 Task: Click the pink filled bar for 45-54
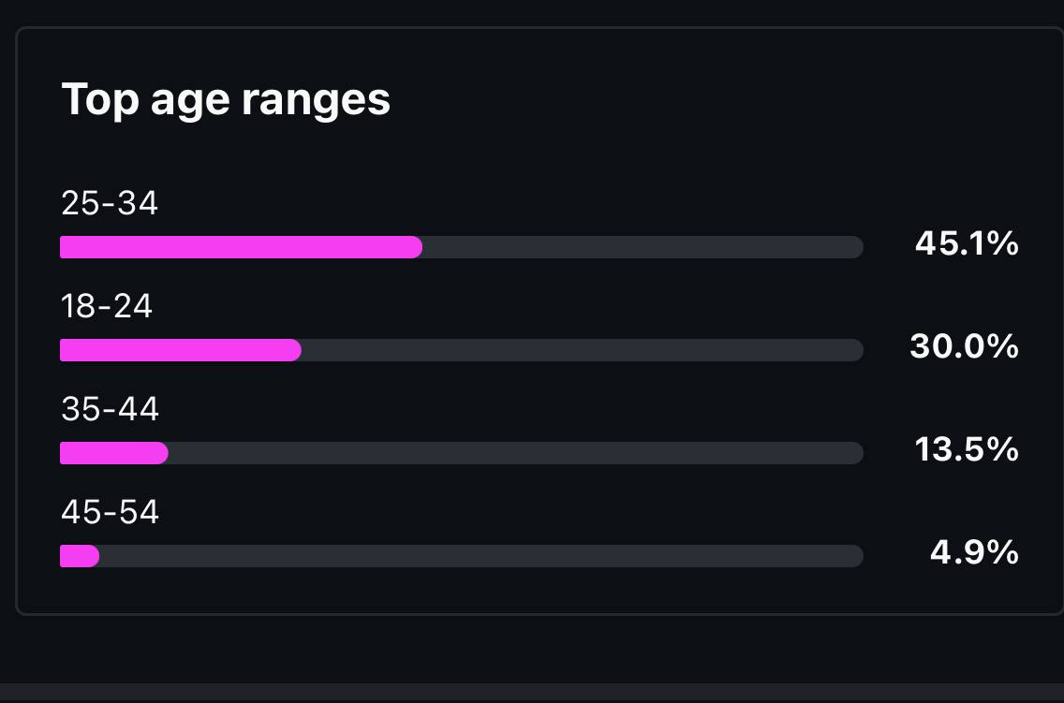[80, 556]
